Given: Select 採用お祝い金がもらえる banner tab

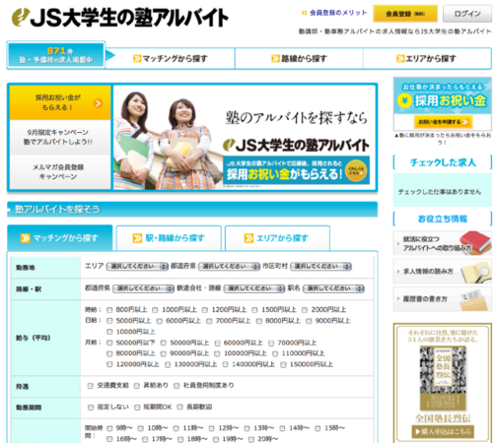Looking at the screenshot, I should pos(60,102).
